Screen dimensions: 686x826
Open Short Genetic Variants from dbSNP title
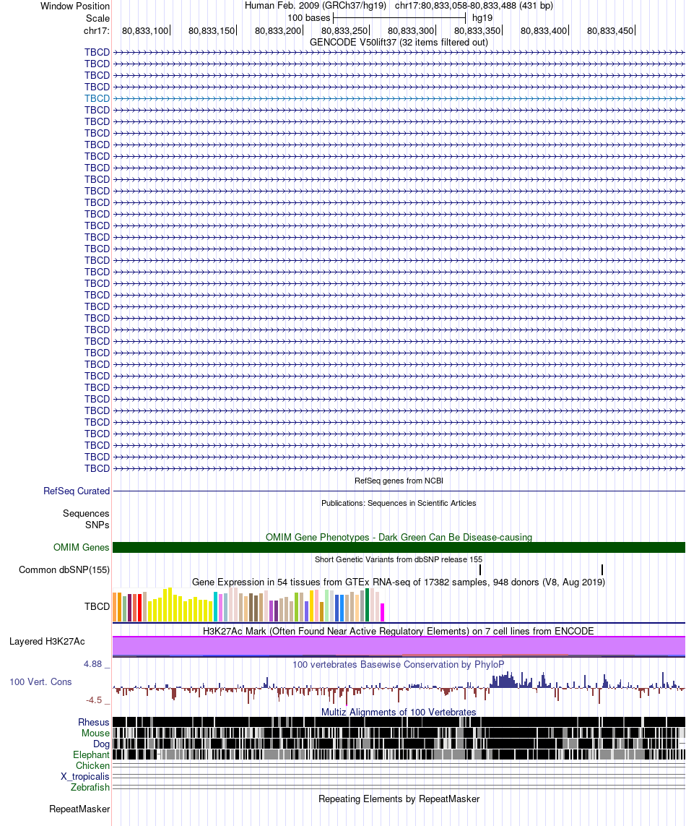point(399,559)
